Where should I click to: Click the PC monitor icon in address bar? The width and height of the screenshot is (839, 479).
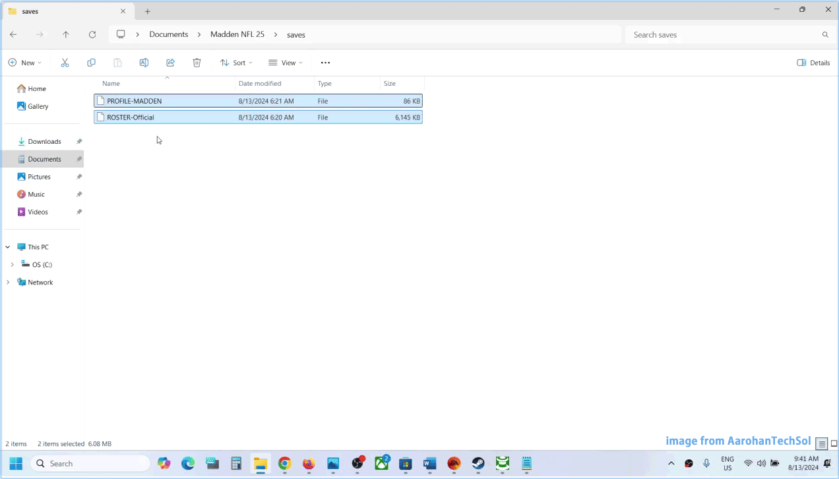[121, 34]
